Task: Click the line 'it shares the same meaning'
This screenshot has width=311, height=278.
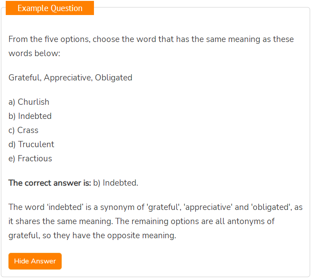Action: coord(142,221)
